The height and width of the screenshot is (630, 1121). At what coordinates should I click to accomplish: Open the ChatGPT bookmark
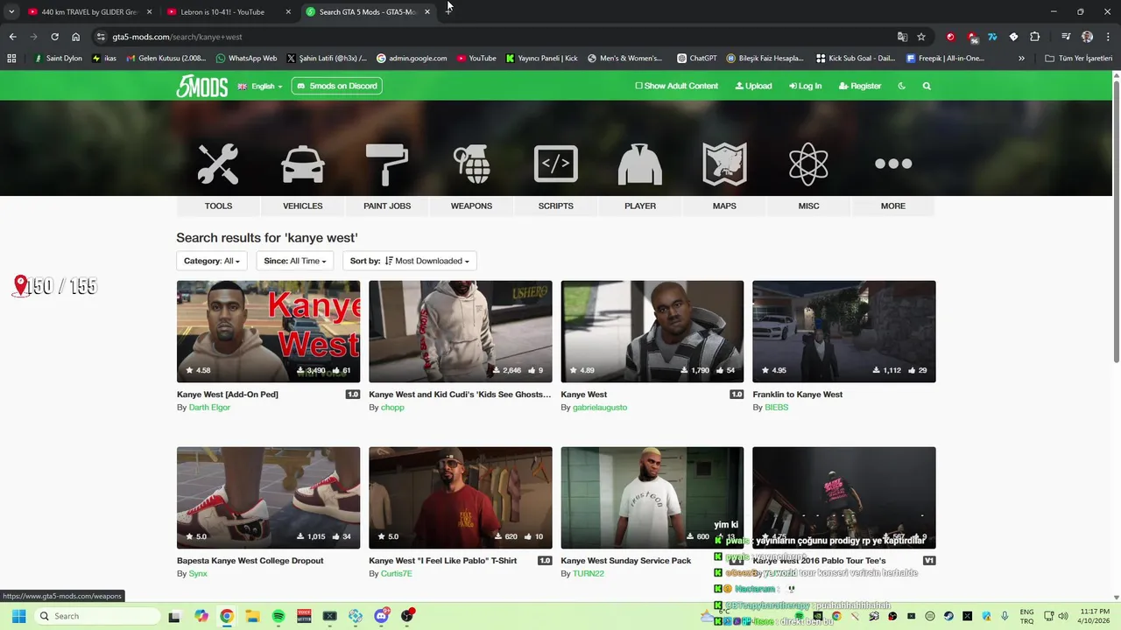tap(697, 59)
